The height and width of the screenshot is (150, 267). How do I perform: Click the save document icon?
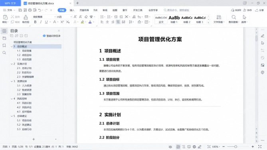(20, 10)
